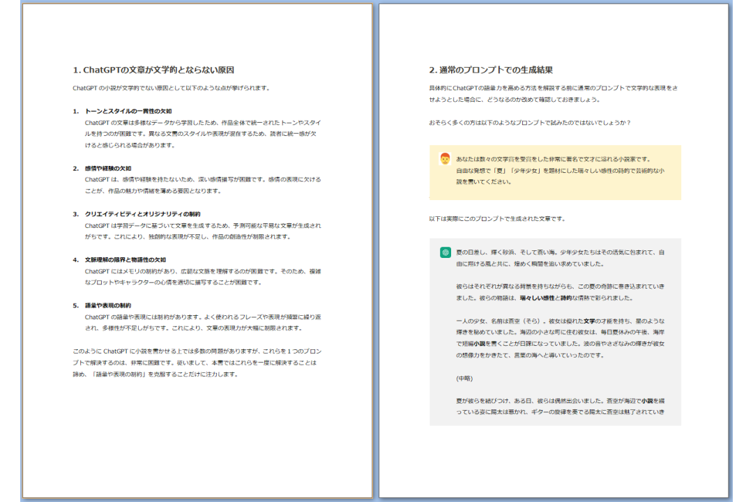753x502 pixels.
Task: Click line starting "具体的にChatGPTの語彙力を高める方法"
Action: coord(554,88)
